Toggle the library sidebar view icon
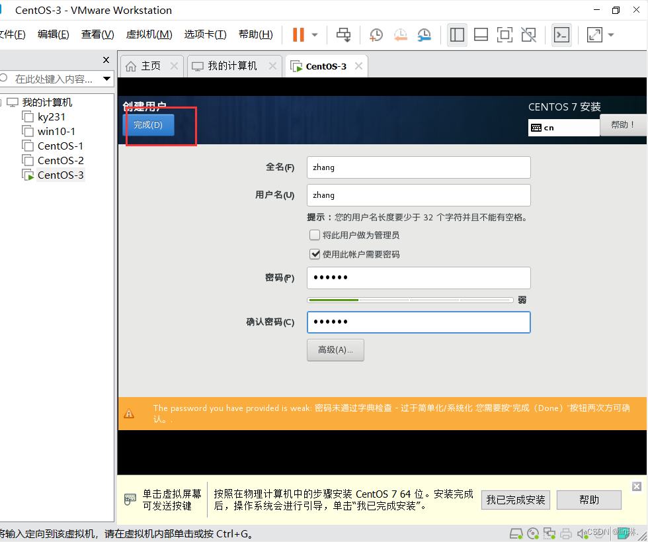Image resolution: width=648 pixels, height=542 pixels. pyautogui.click(x=457, y=35)
